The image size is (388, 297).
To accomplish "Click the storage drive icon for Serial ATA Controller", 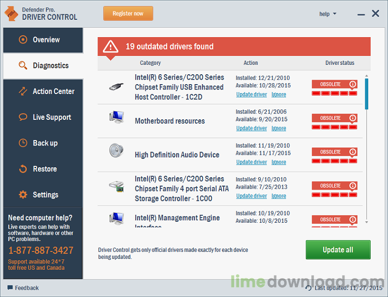I will pyautogui.click(x=116, y=186).
